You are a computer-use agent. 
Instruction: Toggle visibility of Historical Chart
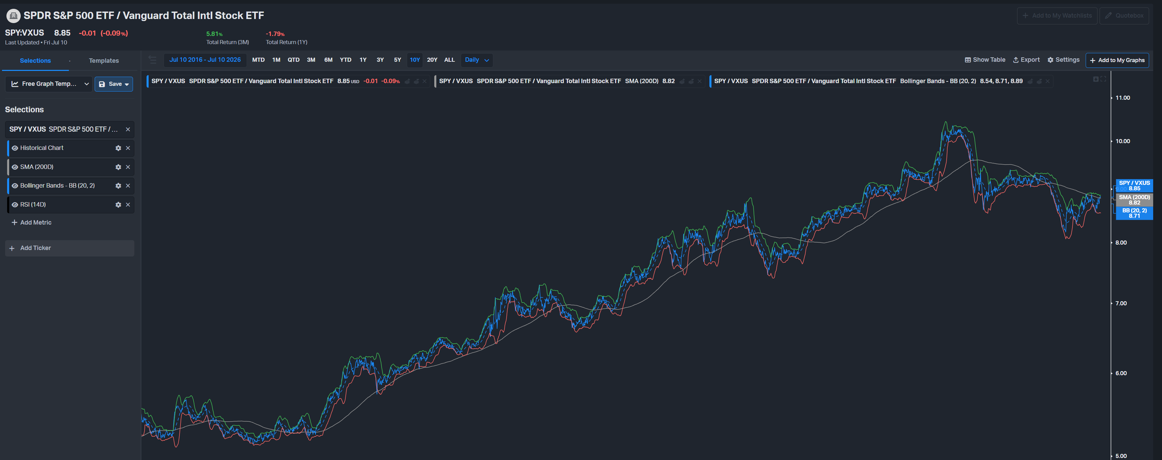tap(15, 148)
